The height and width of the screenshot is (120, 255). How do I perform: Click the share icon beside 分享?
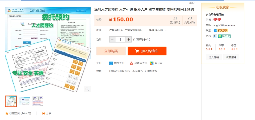[x=43, y=113]
